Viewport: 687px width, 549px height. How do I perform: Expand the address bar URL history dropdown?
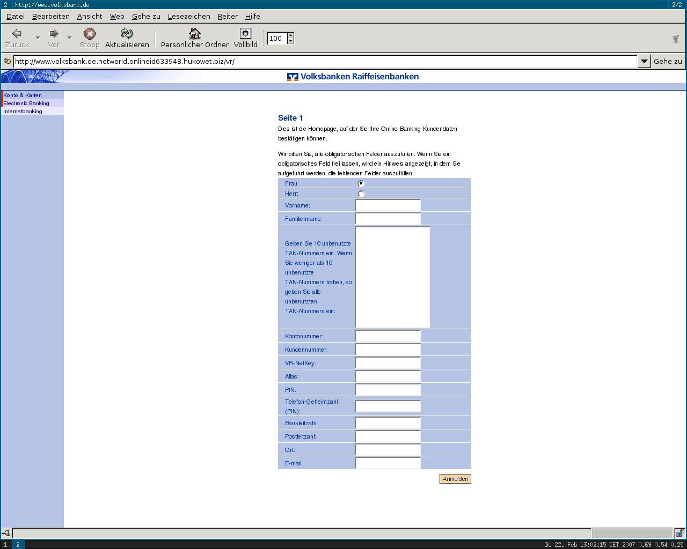point(644,61)
